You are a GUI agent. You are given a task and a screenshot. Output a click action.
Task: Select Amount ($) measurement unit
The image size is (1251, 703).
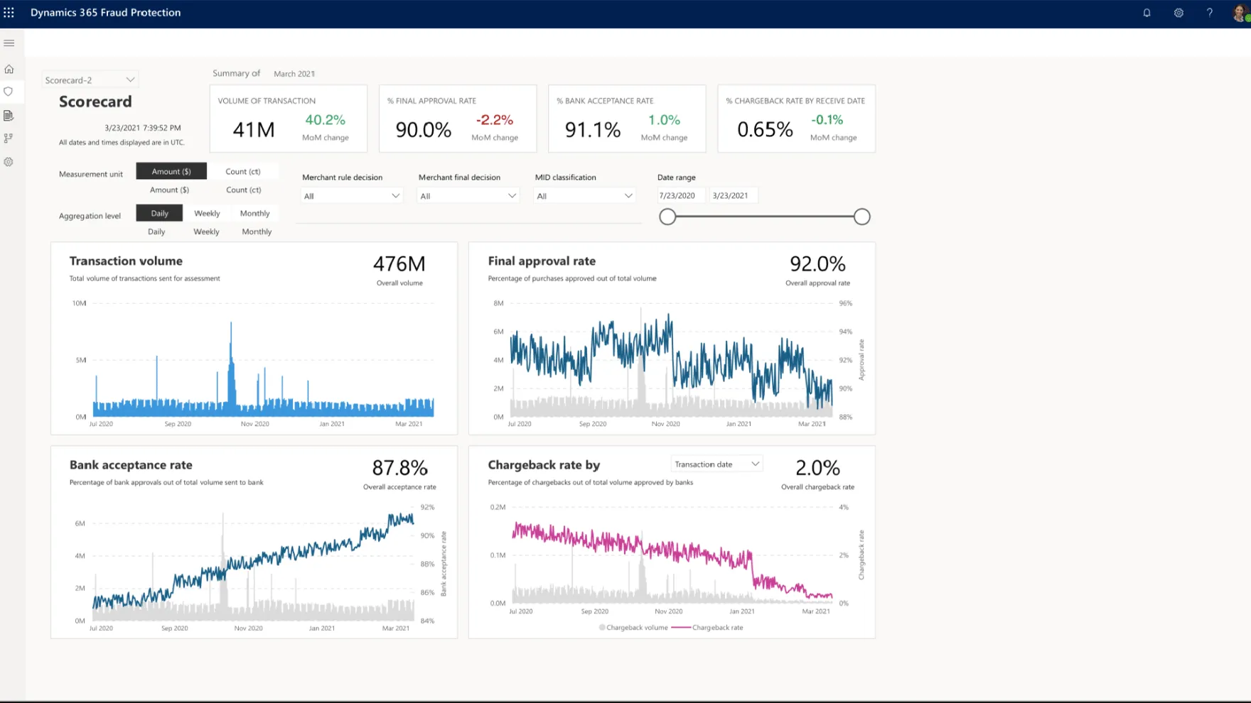[x=171, y=171]
